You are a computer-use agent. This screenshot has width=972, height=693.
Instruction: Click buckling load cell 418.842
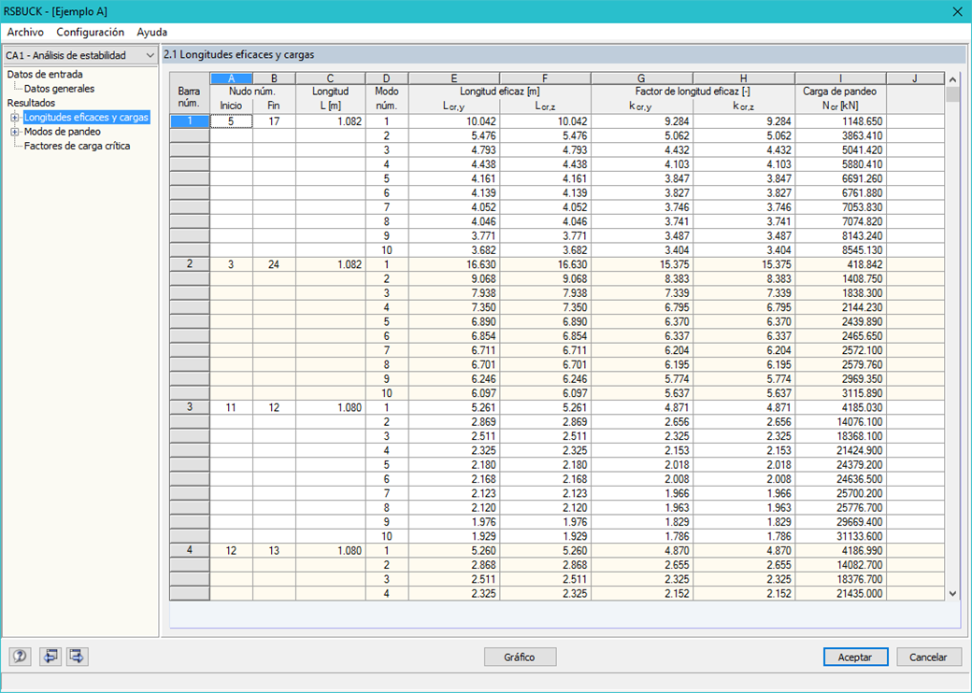pos(840,264)
